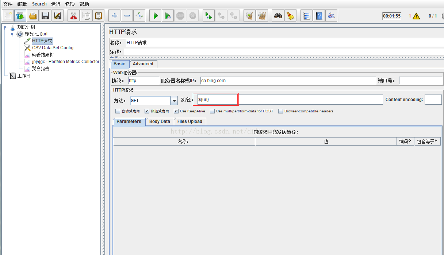
Task: Open the 选项 menu
Action: [70, 4]
